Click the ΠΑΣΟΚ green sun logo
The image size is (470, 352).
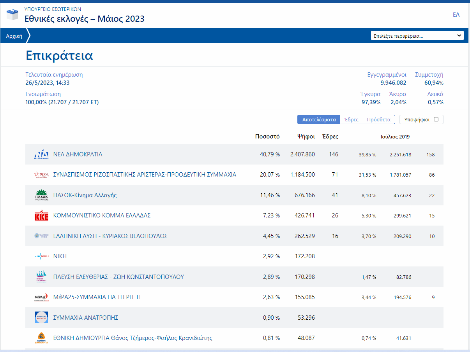[x=41, y=195]
